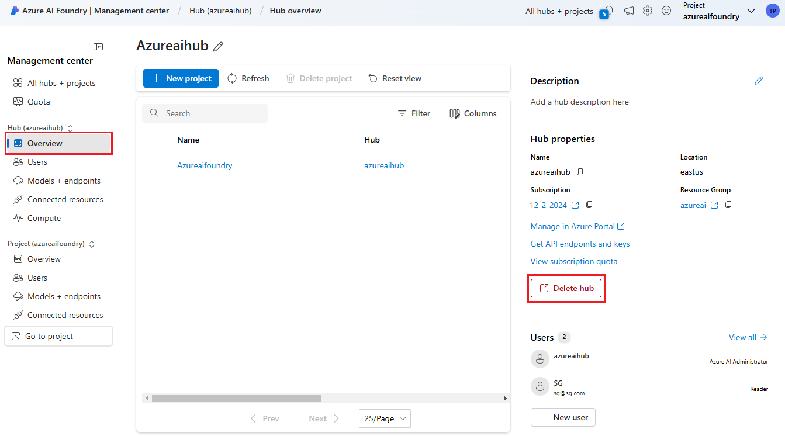This screenshot has width=785, height=436.
Task: Open the settings gear icon
Action: 648,11
